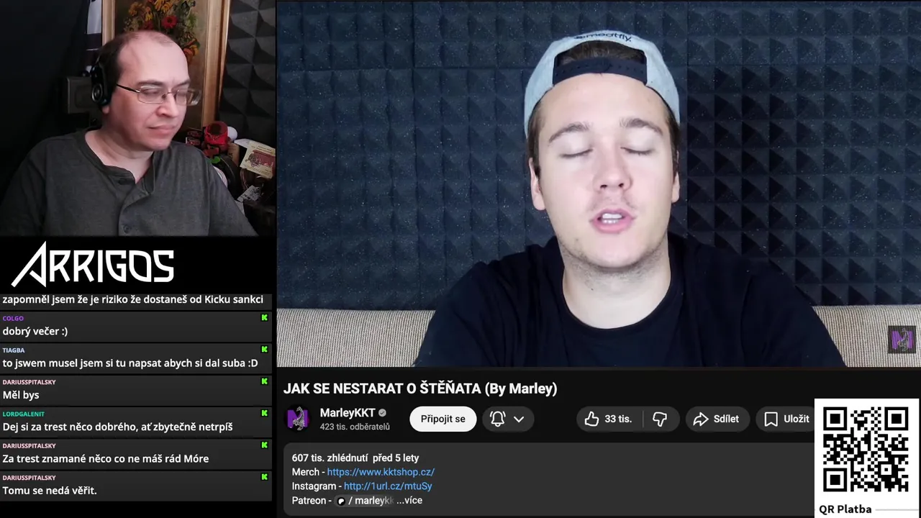The width and height of the screenshot is (921, 518).
Task: Click the Sdílet share button
Action: click(716, 419)
